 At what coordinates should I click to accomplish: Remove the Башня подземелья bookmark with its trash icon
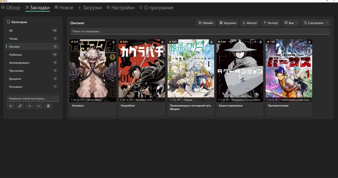click(x=261, y=42)
